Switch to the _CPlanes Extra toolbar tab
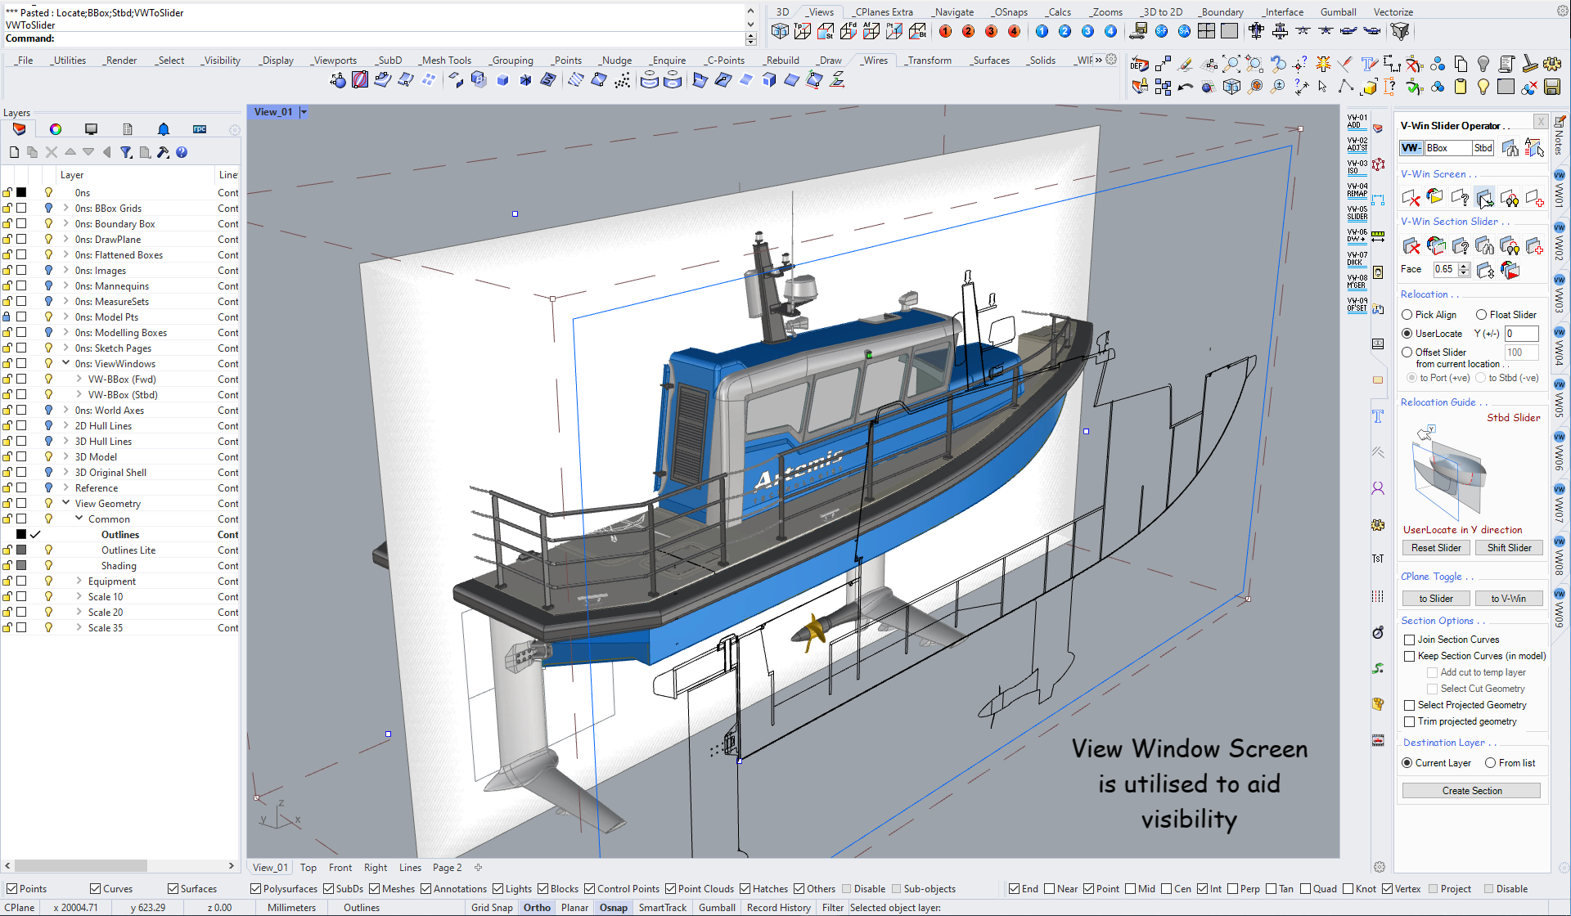The height and width of the screenshot is (916, 1571). pyautogui.click(x=882, y=12)
